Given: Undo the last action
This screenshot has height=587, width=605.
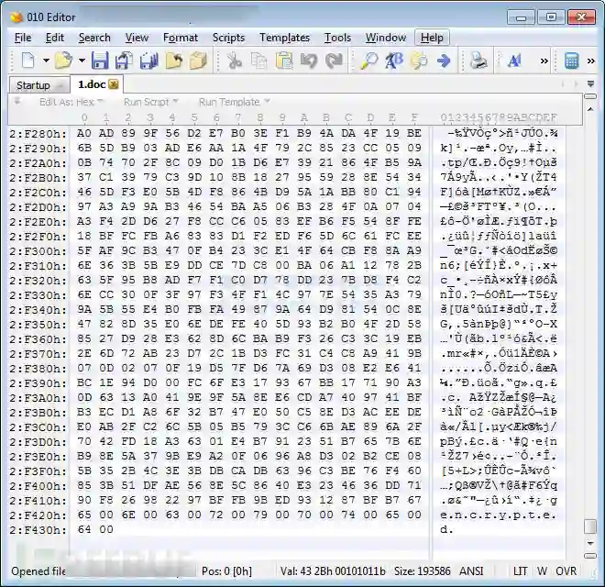Looking at the screenshot, I should (309, 61).
